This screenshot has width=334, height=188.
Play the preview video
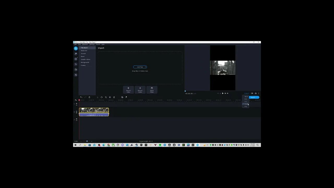pyautogui.click(x=223, y=93)
